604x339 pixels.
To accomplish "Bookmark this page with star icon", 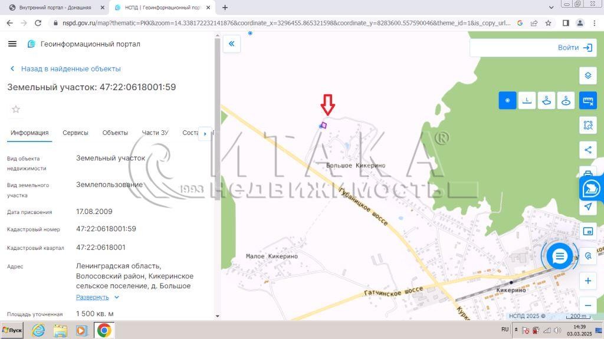I will point(548,23).
